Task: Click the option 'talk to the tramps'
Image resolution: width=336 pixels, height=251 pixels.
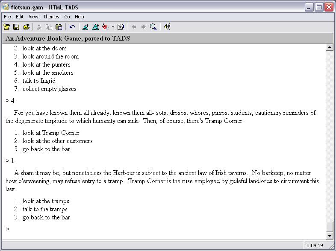Action: pos(45,209)
